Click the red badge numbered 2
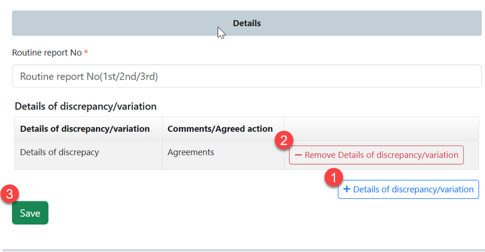The width and height of the screenshot is (485, 252). pos(284,141)
